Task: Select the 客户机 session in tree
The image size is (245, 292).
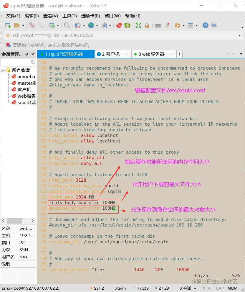Action: click(24, 90)
